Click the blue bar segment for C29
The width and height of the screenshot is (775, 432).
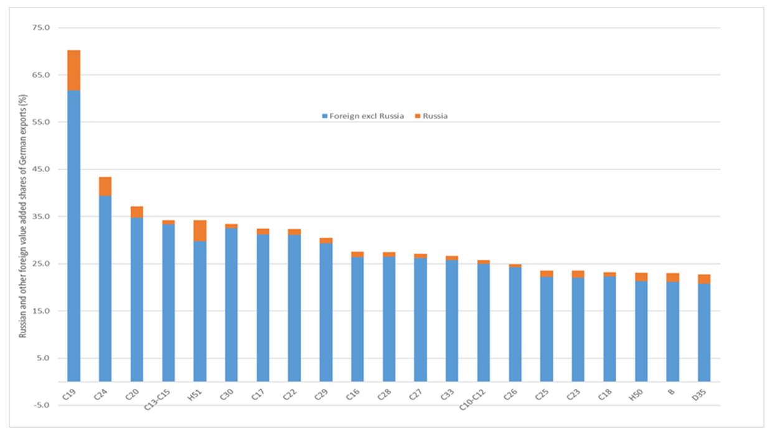coord(326,312)
